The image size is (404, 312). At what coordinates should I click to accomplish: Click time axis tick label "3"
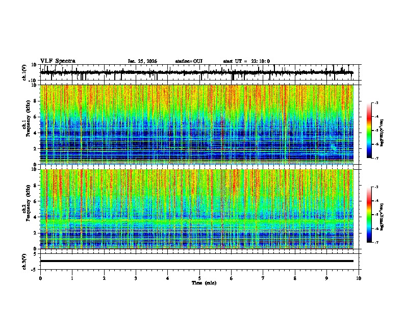pos(136,278)
